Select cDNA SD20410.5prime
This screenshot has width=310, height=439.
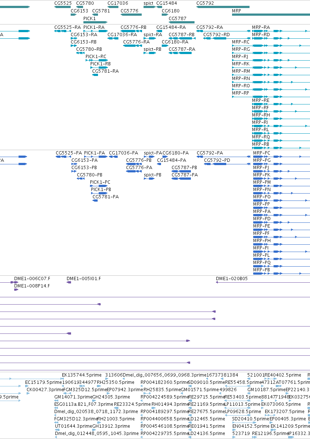coord(251,419)
